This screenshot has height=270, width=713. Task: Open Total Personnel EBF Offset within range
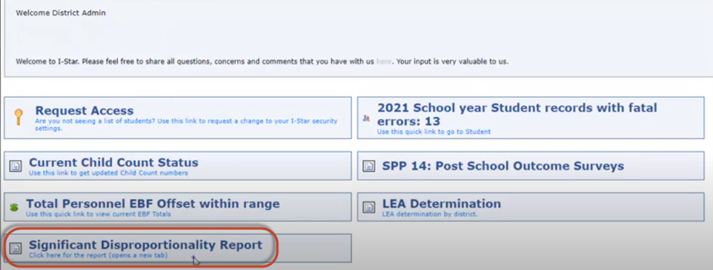(153, 203)
